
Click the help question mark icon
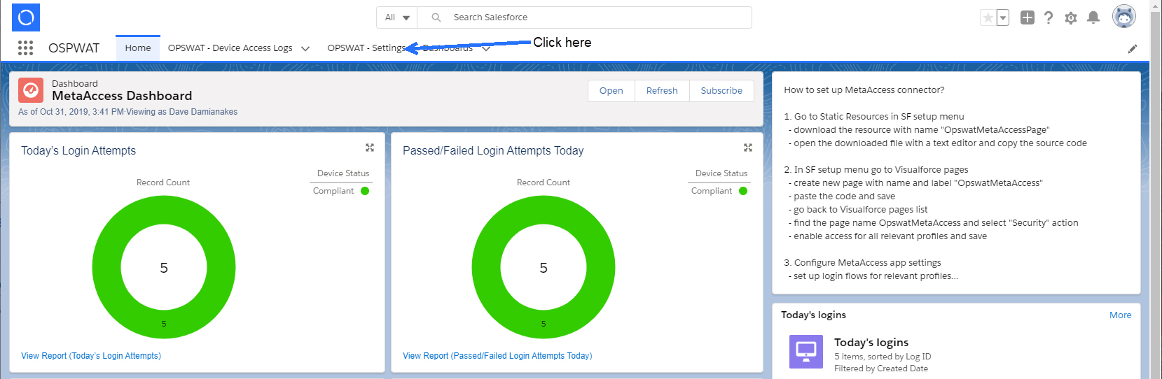click(1049, 18)
